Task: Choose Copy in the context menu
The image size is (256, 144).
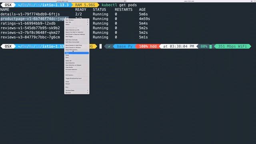Action: point(77,53)
